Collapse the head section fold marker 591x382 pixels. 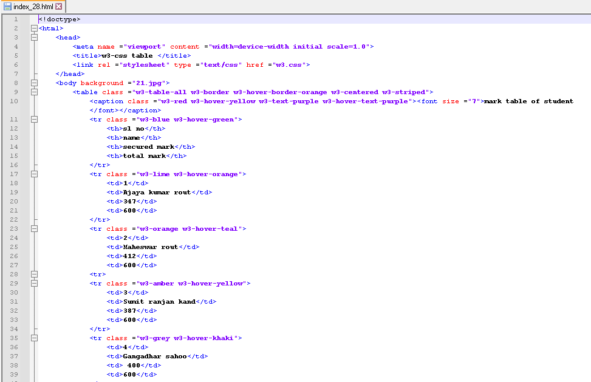(34, 38)
